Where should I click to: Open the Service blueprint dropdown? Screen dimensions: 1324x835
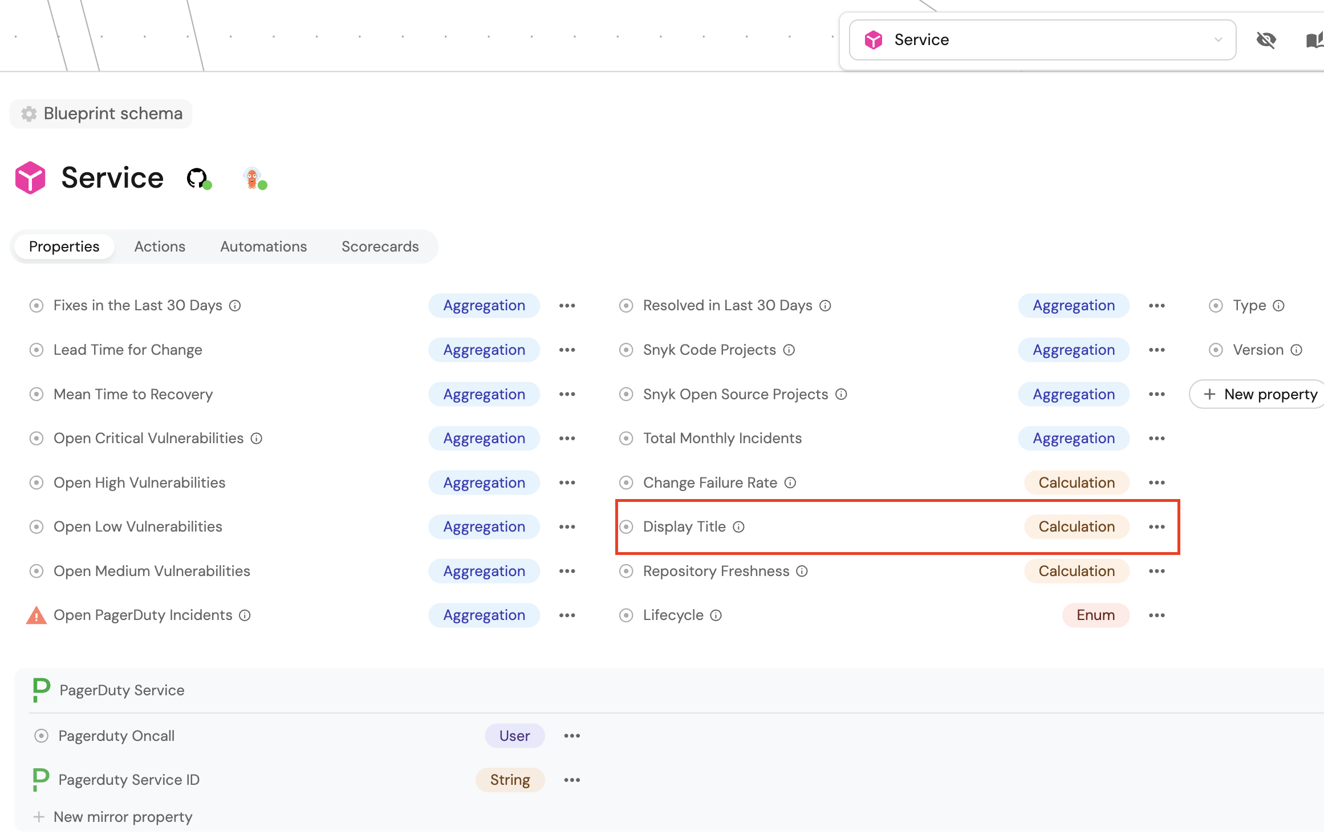click(x=1042, y=40)
